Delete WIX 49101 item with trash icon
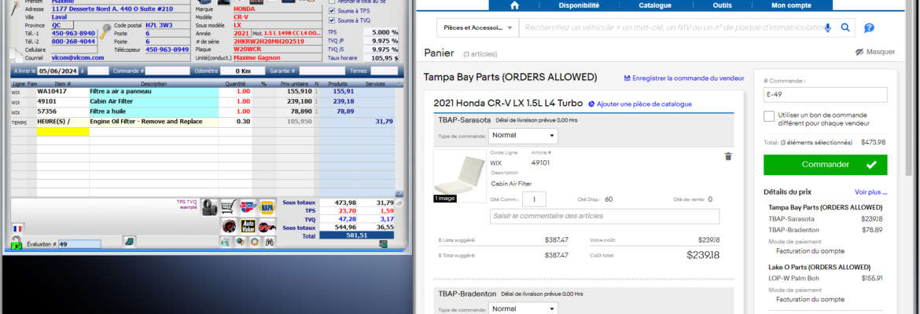This screenshot has width=920, height=314. (728, 156)
